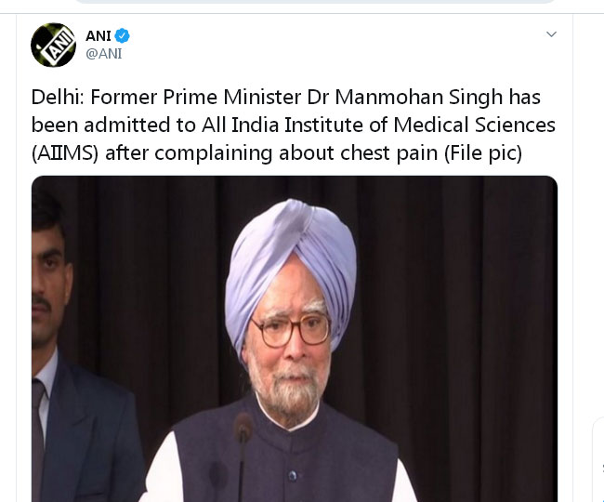
Task: Click the partially visible panel at right edge
Action: coord(598,460)
